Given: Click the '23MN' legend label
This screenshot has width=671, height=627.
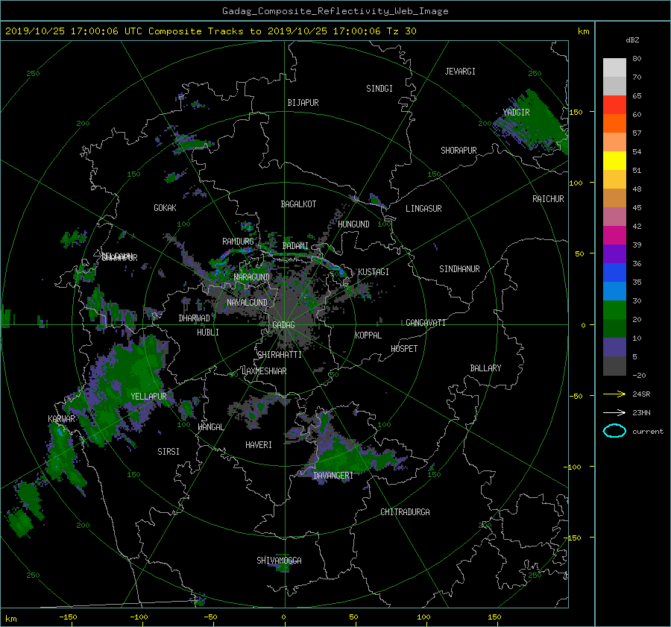Looking at the screenshot, I should [x=641, y=412].
